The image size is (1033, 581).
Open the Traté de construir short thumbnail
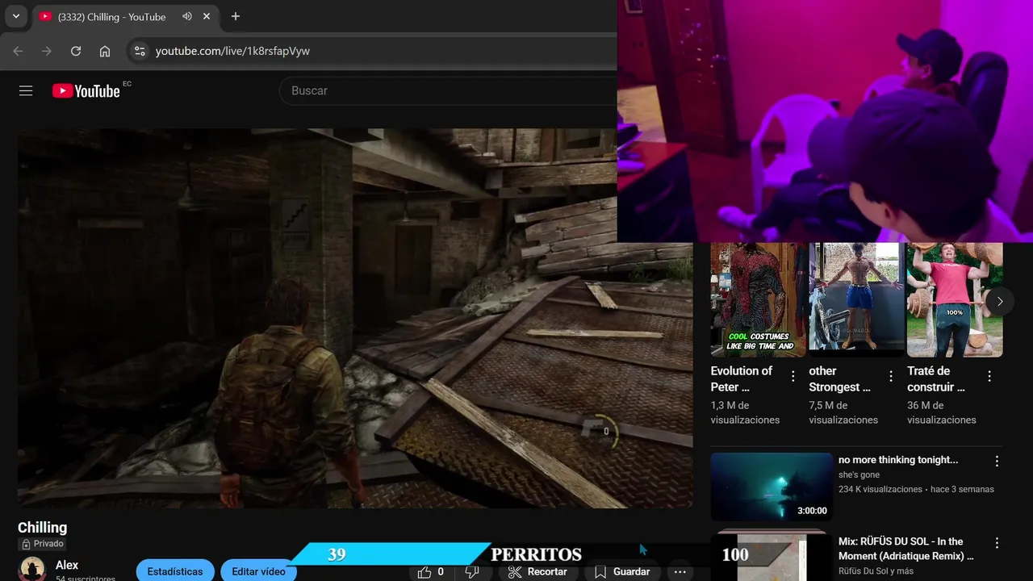pyautogui.click(x=955, y=299)
